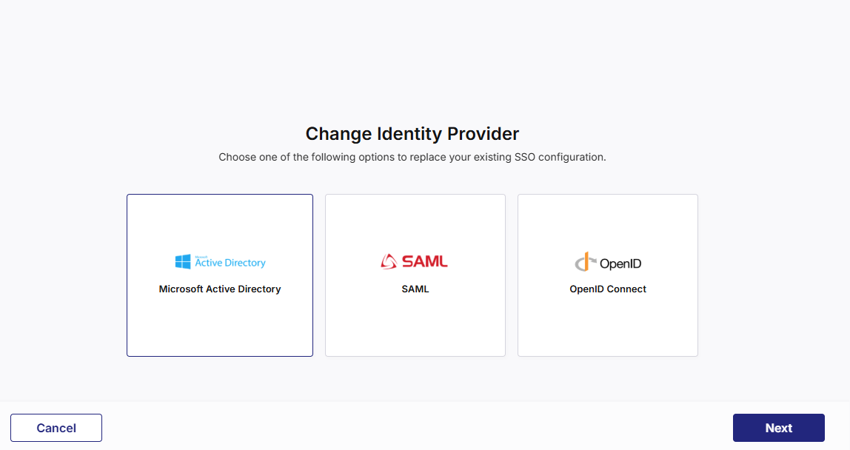Viewport: 850px width, 450px height.
Task: Click the Active Directory wordmark text
Action: 230,263
